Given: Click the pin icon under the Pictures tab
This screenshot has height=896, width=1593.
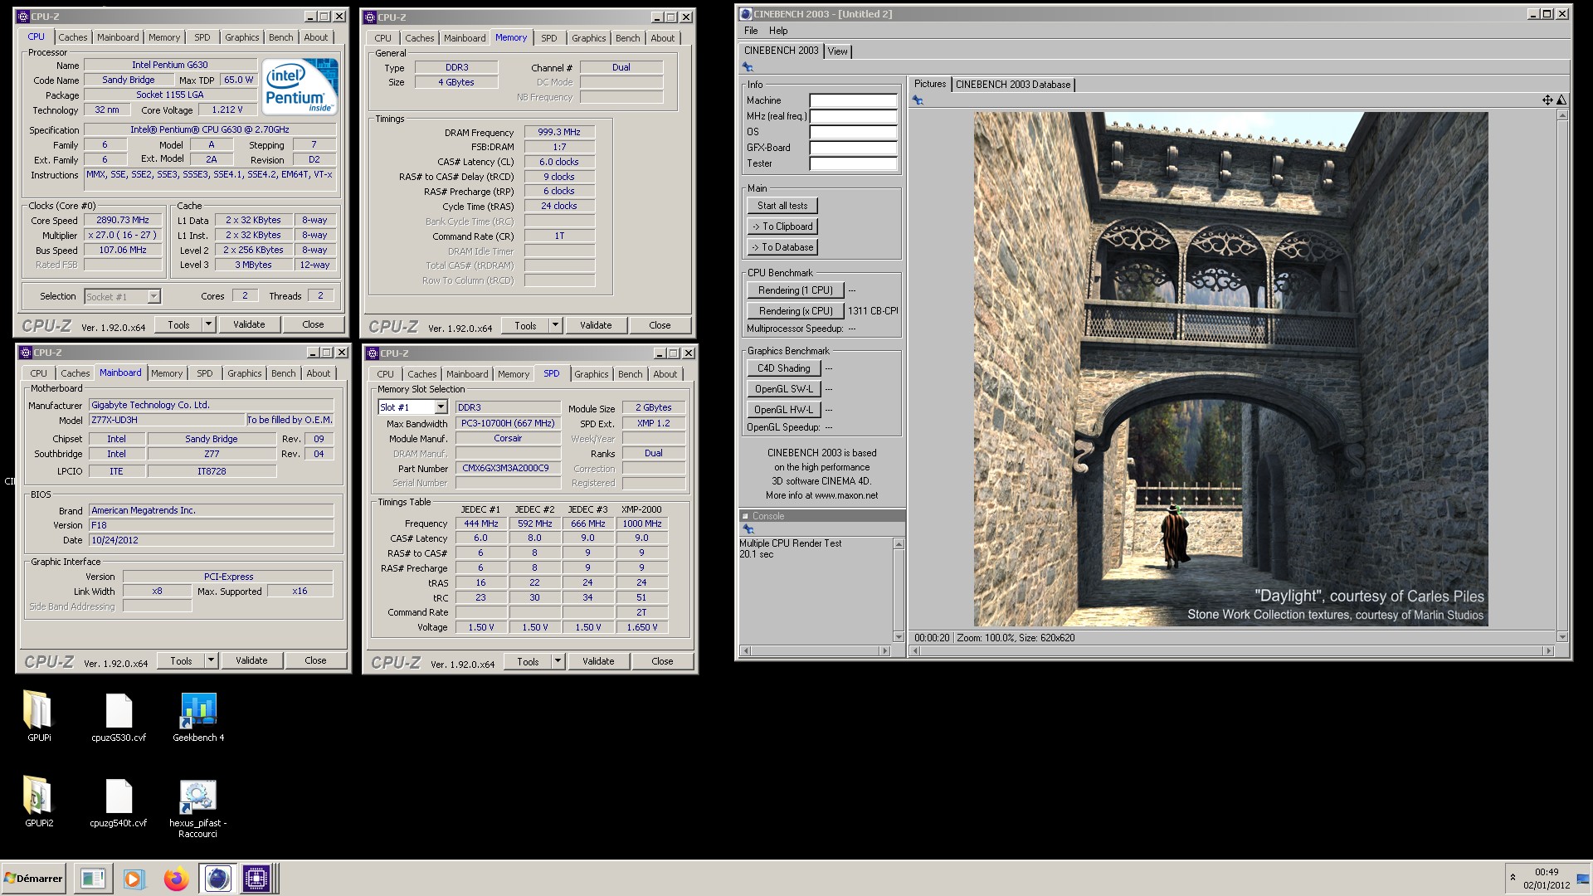Looking at the screenshot, I should click(918, 100).
